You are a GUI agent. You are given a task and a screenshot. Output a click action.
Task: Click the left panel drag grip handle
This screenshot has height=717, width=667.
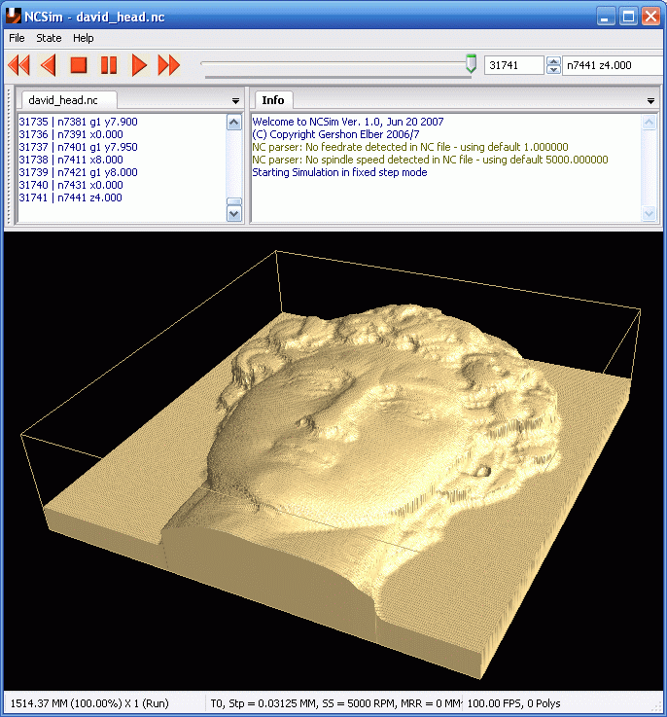(x=9, y=155)
